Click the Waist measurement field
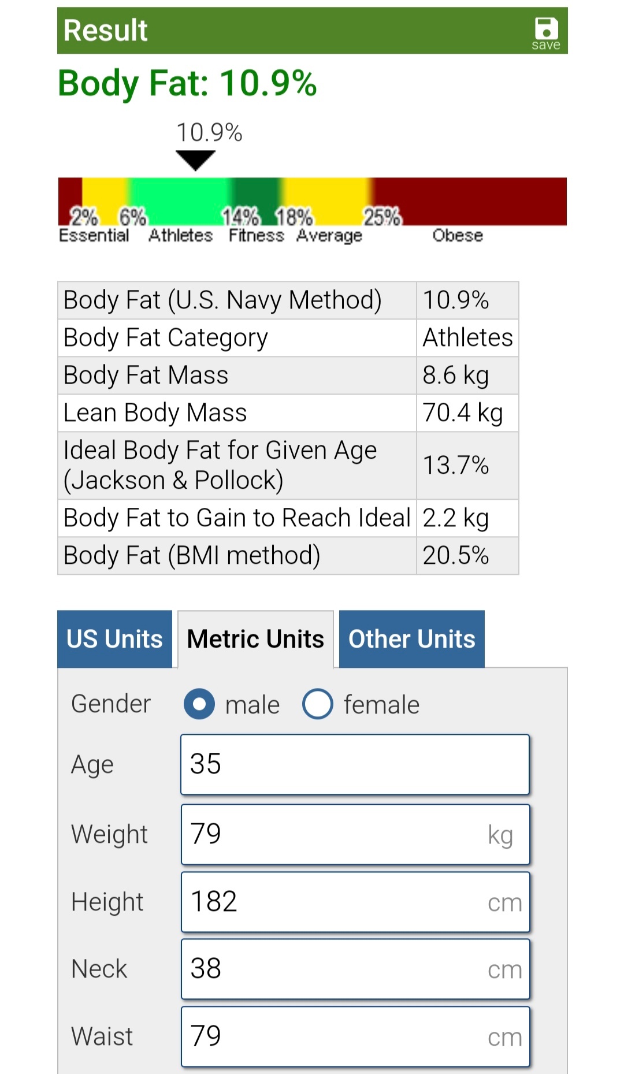This screenshot has width=624, height=1074. click(x=355, y=1036)
